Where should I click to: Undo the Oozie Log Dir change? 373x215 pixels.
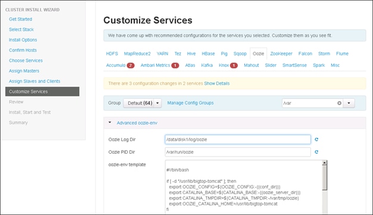click(x=316, y=139)
